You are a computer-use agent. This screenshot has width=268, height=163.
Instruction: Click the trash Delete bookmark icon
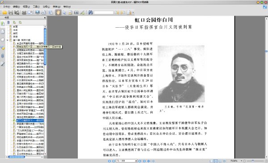8,22
